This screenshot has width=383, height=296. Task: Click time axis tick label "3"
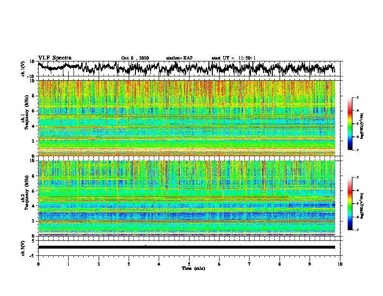pos(129,264)
